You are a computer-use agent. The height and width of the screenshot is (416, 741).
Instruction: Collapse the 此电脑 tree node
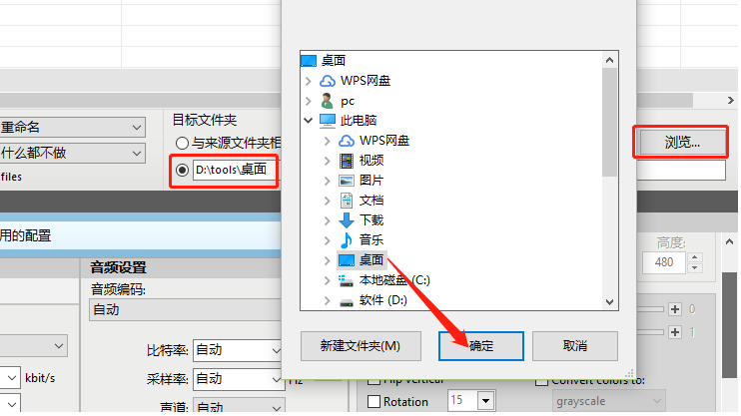[x=309, y=121]
